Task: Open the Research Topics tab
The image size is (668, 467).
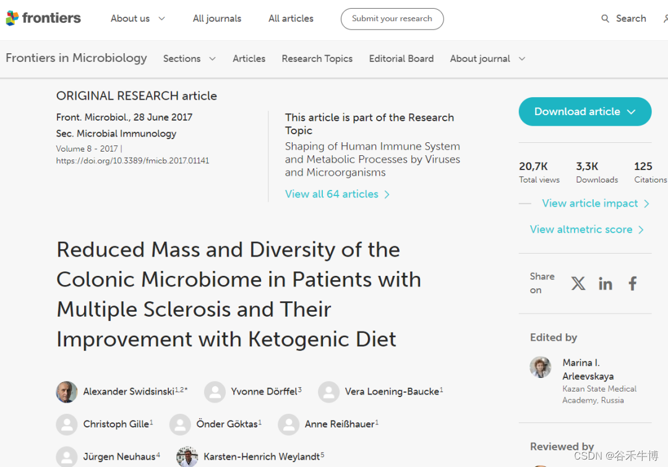Action: point(317,59)
